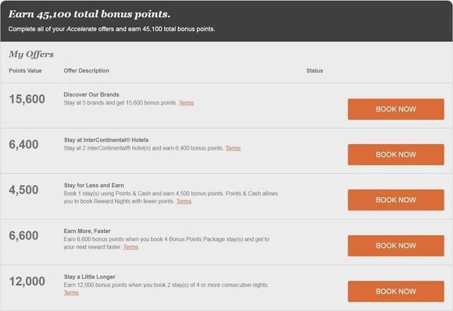Click BOOK NOW for Stay a Little Longer
The height and width of the screenshot is (311, 453).
coord(396,292)
